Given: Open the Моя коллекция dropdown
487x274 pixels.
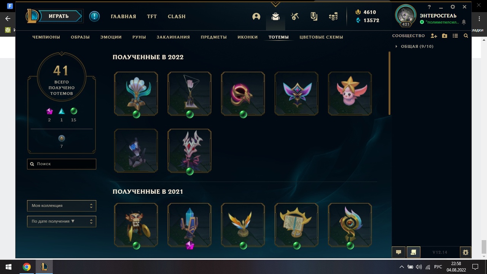Looking at the screenshot, I should [62, 205].
